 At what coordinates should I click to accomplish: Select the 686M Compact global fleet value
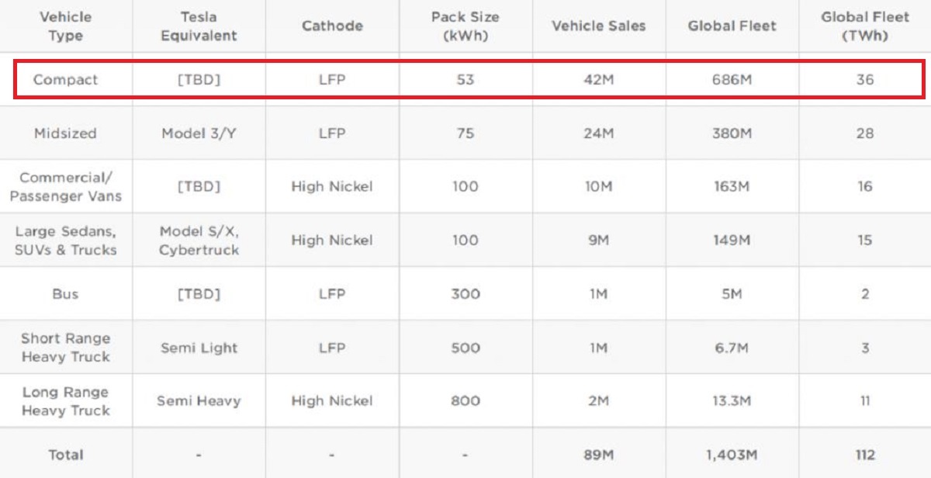(x=731, y=80)
